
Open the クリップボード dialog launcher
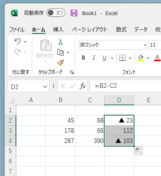click(x=72, y=72)
